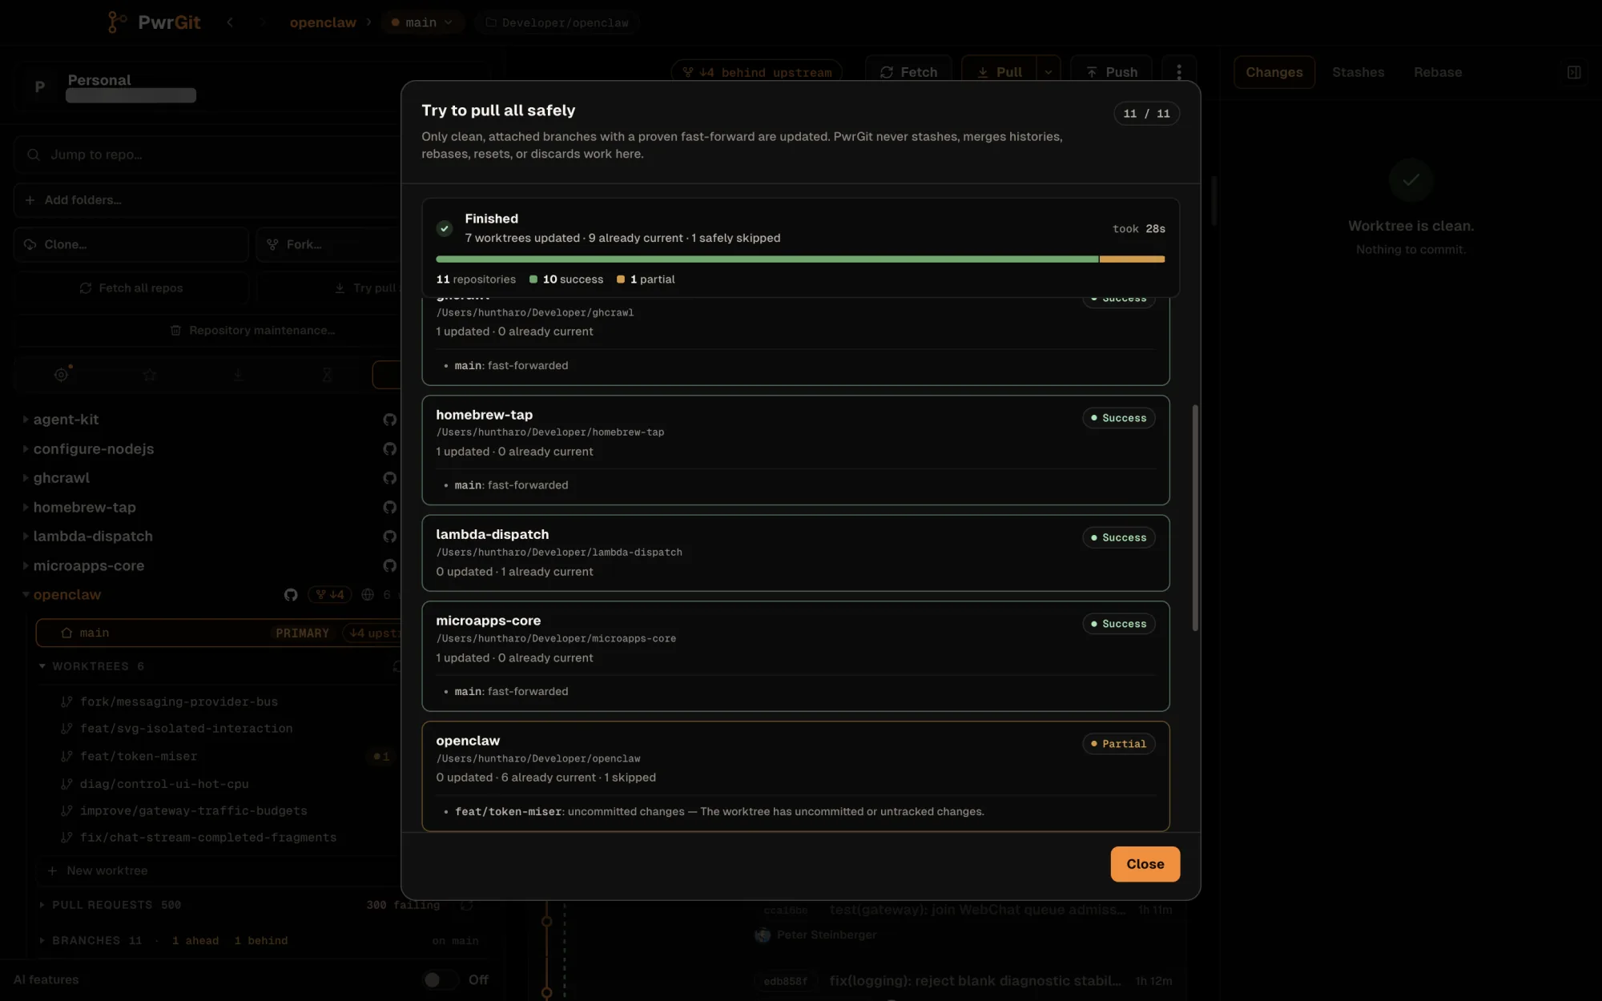The height and width of the screenshot is (1001, 1602).
Task: Open GitHub icon beside configure-nodejs
Action: pos(389,449)
